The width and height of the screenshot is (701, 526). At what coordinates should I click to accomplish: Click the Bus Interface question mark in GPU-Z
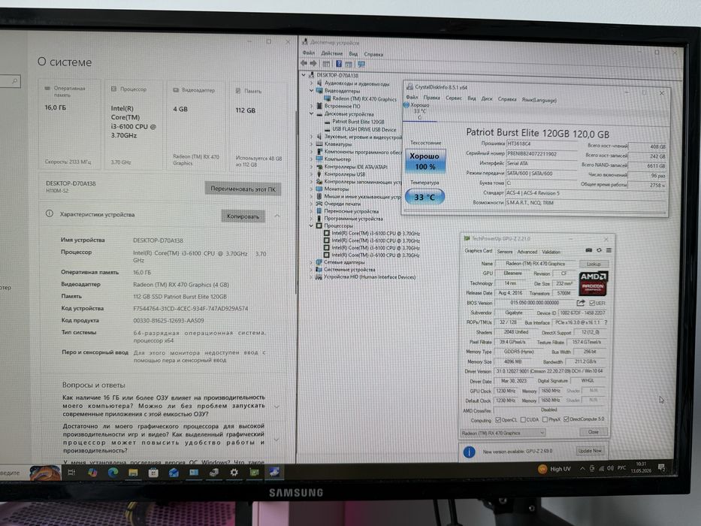pyautogui.click(x=606, y=322)
